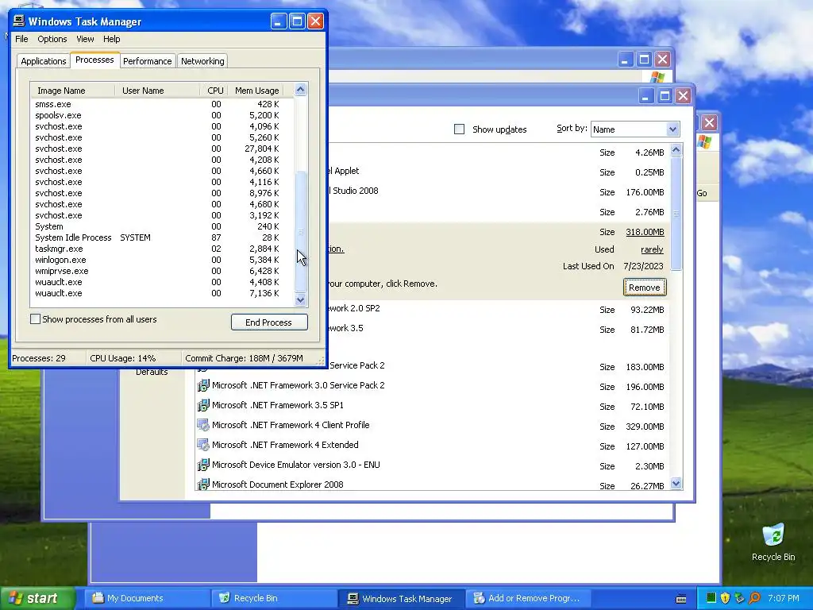Click the security shield tray icon
The image size is (813, 610).
725,598
